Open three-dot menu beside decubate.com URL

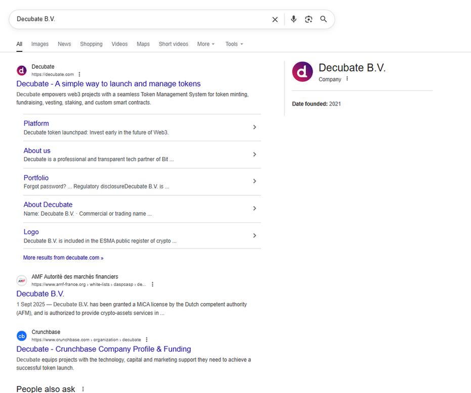[x=79, y=74]
